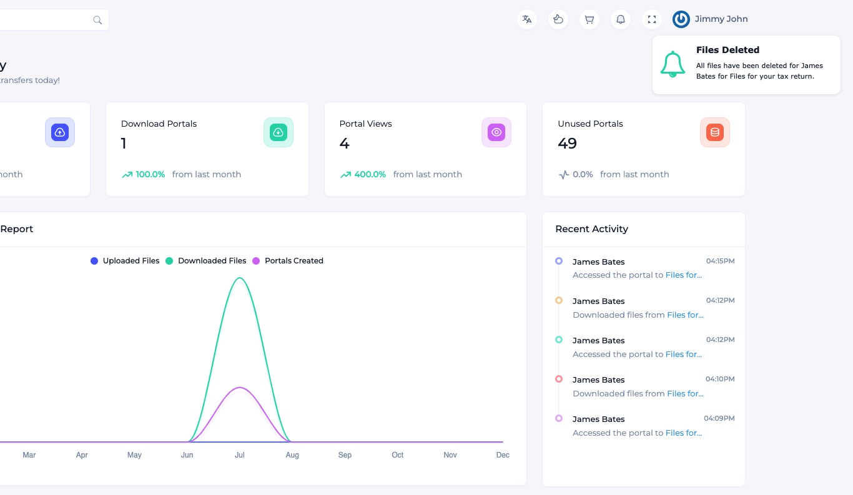Screen dimensions: 853x495
Task: Open the notifications bell in header
Action: pyautogui.click(x=621, y=19)
